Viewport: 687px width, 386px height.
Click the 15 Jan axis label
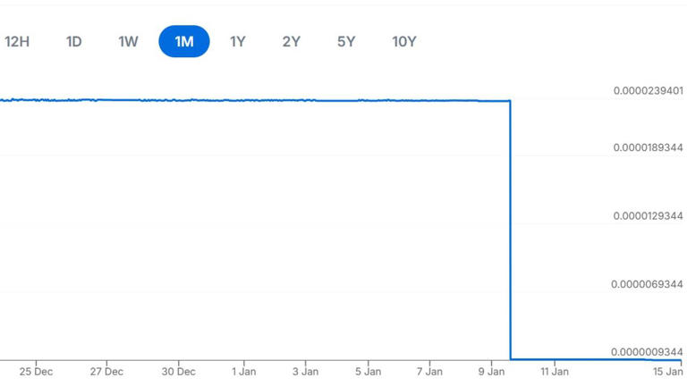[667, 371]
